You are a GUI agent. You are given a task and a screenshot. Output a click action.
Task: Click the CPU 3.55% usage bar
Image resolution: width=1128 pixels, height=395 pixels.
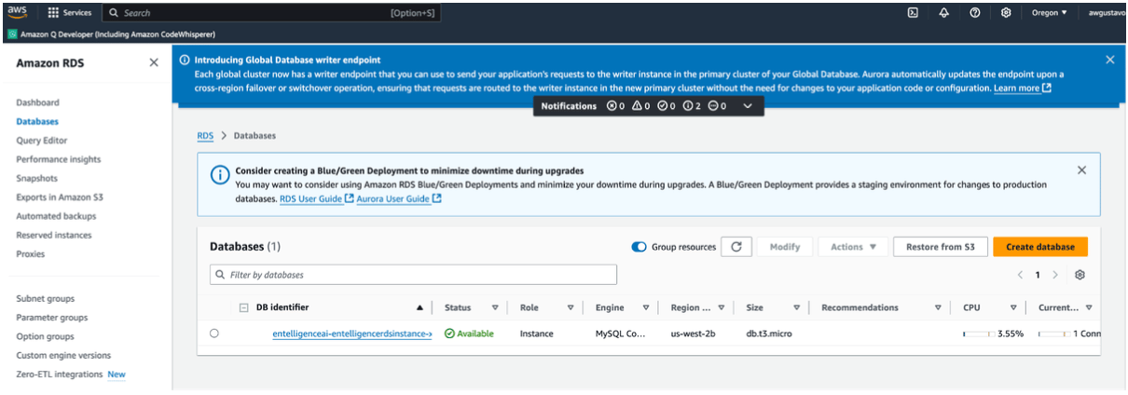point(977,334)
